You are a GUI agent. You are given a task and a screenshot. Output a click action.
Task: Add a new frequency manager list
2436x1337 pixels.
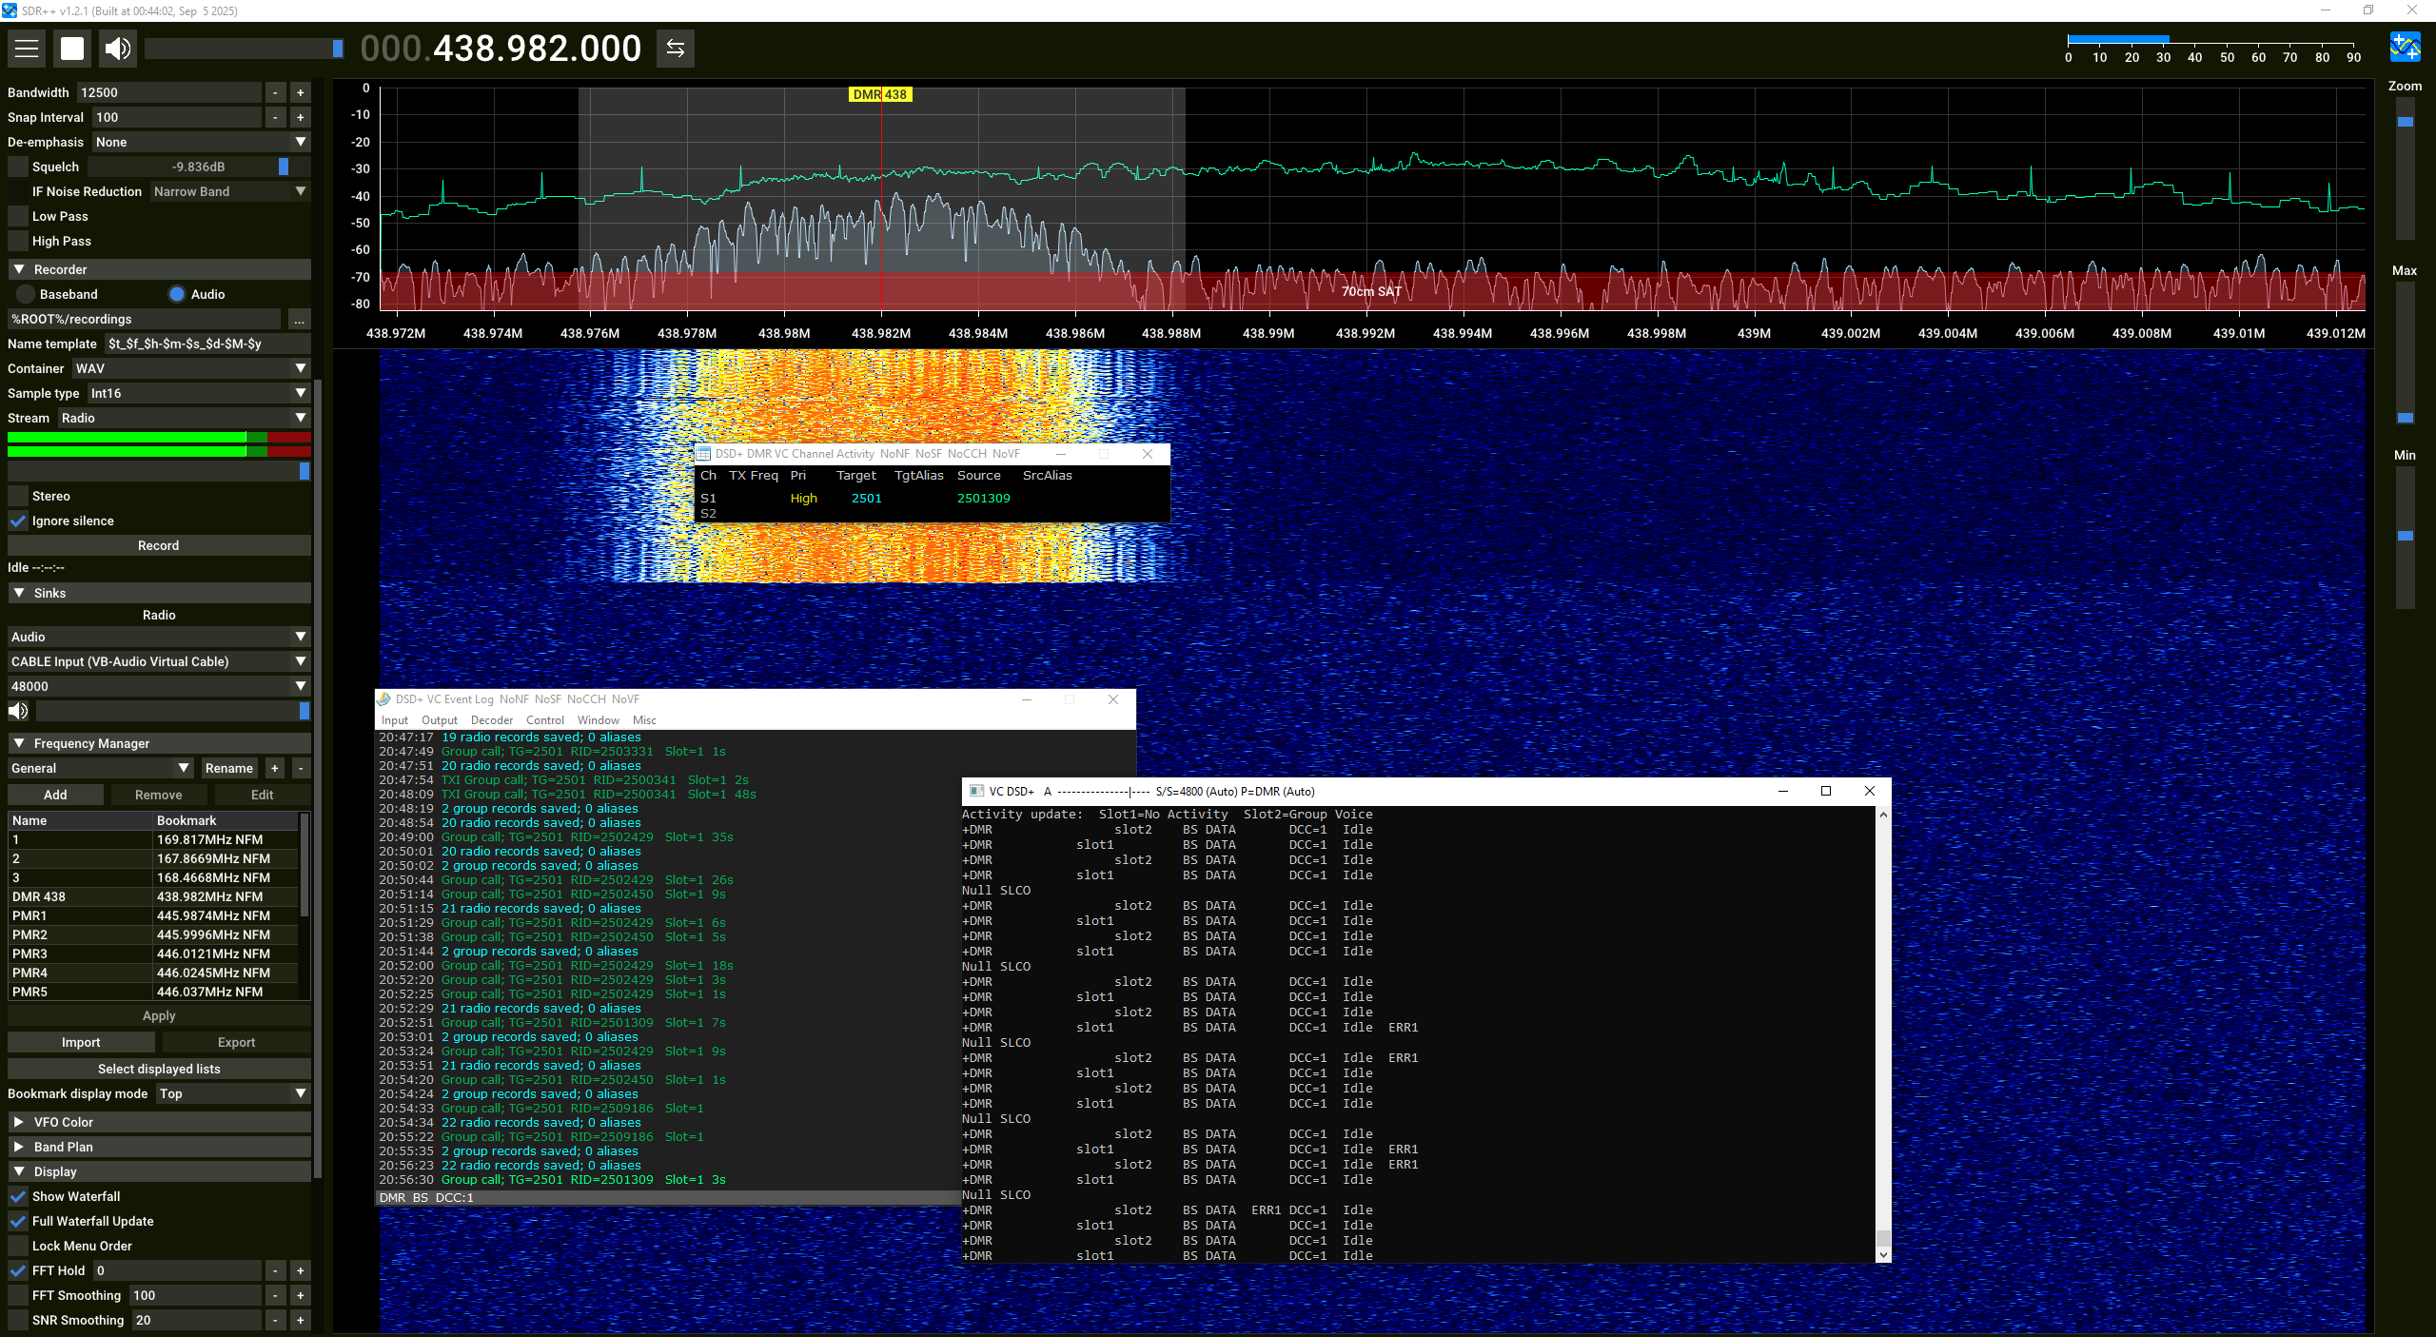(275, 768)
